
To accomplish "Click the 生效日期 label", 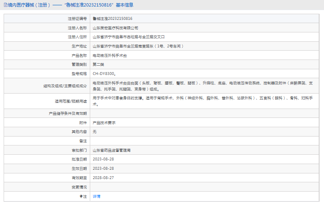I will [79, 169].
